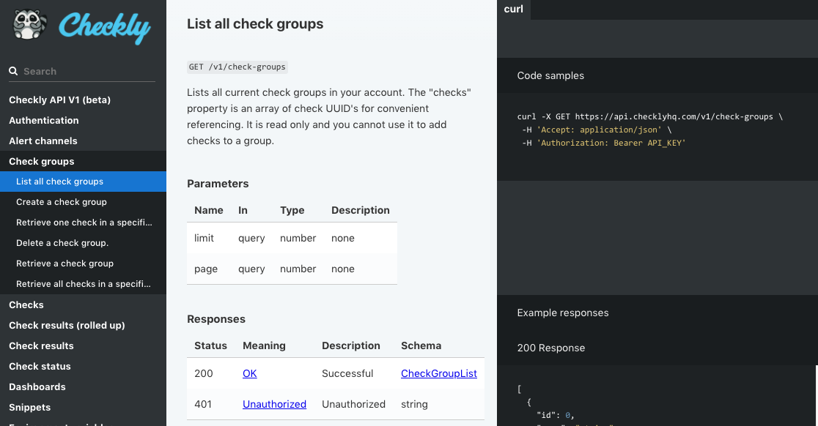Viewport: 818px width, 426px height.
Task: Open the CheckGroupList schema link
Action: [438, 373]
